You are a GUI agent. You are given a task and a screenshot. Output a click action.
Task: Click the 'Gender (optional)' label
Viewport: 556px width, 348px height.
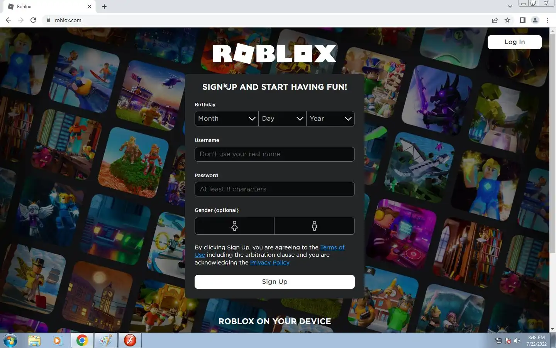(217, 210)
